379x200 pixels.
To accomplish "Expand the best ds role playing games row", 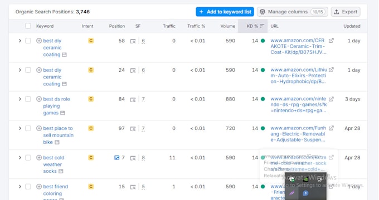I will (20, 99).
